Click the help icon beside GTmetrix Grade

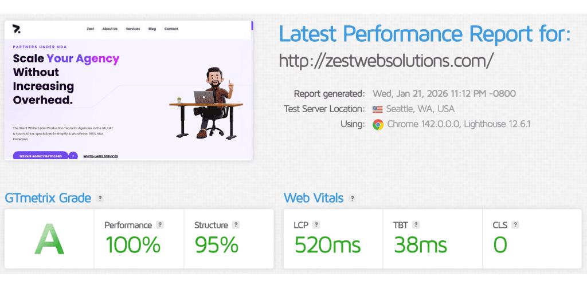tap(100, 199)
